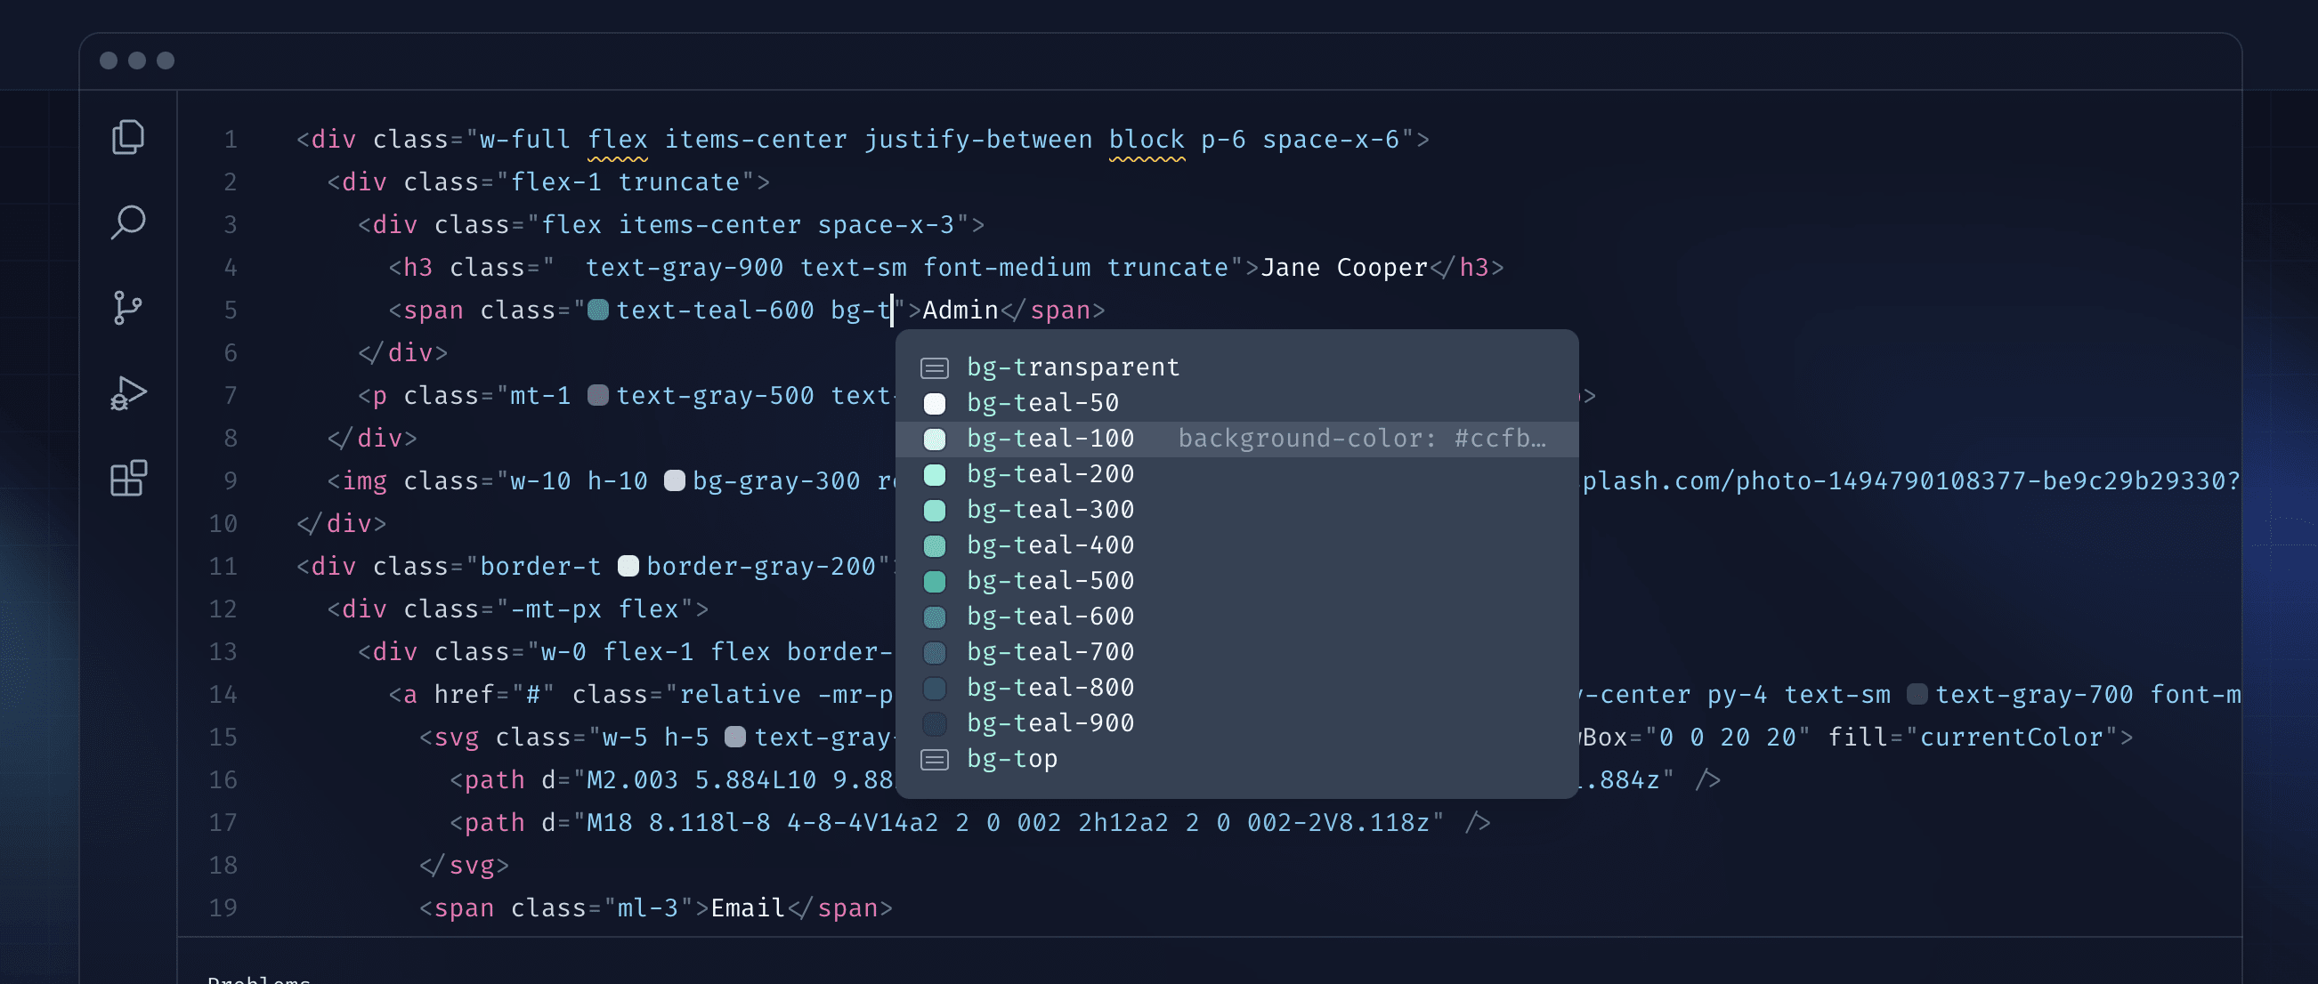The height and width of the screenshot is (984, 2318).
Task: Click the path data starting 'M18 8.118l-8'
Action: (x=1008, y=823)
